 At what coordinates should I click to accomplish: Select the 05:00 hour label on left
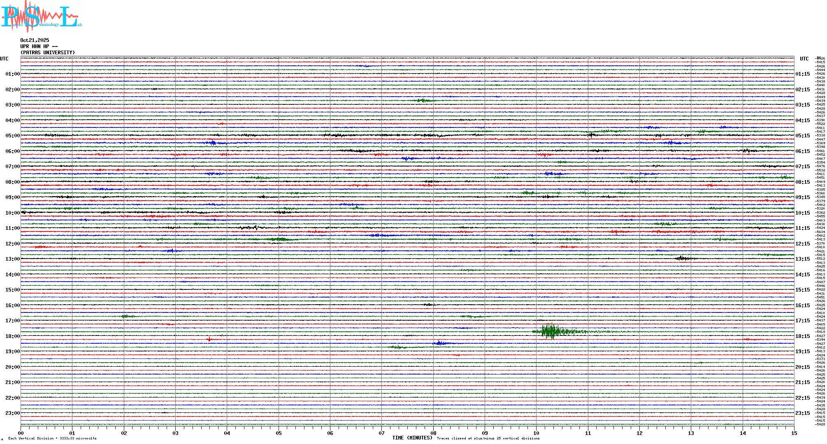pyautogui.click(x=12, y=136)
